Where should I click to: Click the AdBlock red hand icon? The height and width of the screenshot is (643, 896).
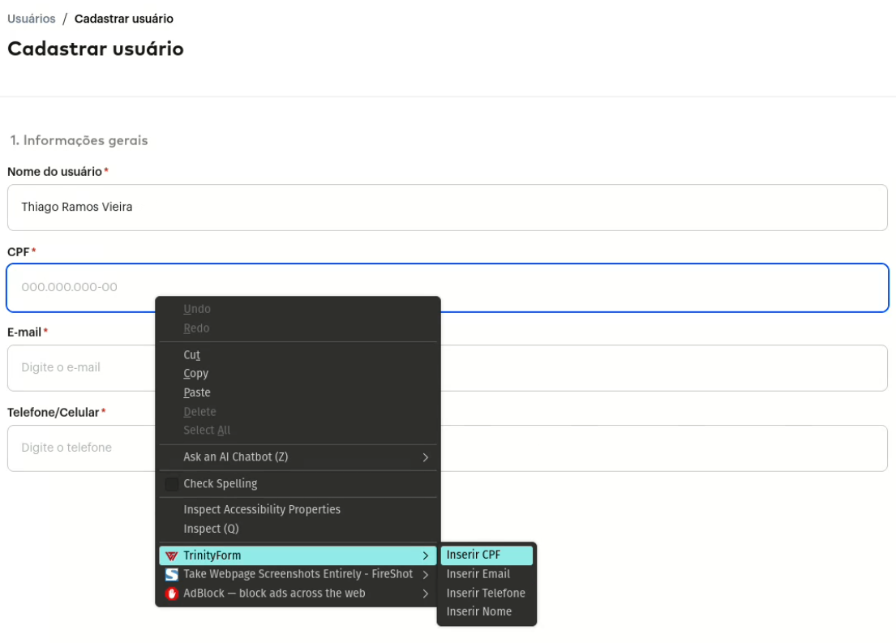[x=172, y=594]
